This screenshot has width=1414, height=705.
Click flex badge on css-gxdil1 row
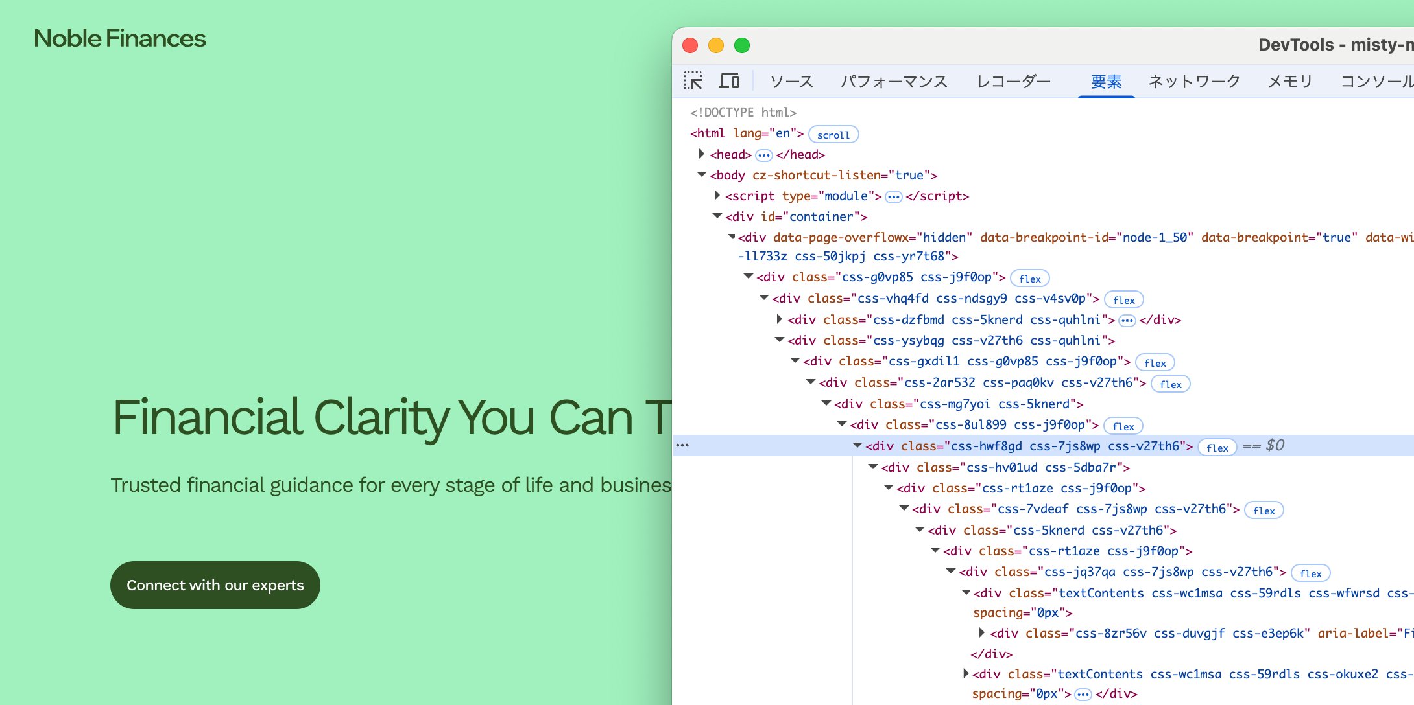point(1155,363)
